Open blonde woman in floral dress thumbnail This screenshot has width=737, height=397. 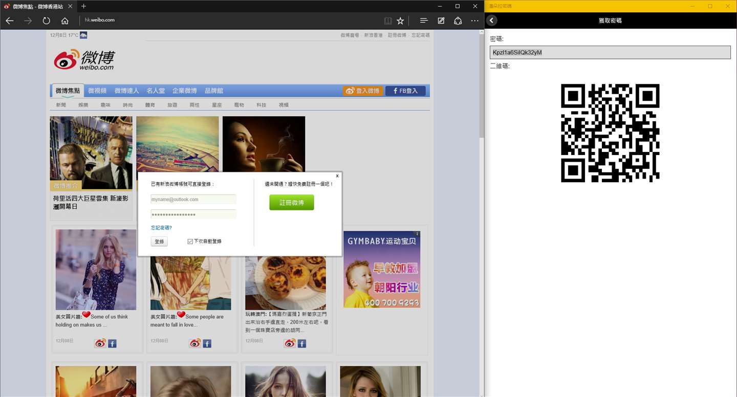click(x=96, y=270)
